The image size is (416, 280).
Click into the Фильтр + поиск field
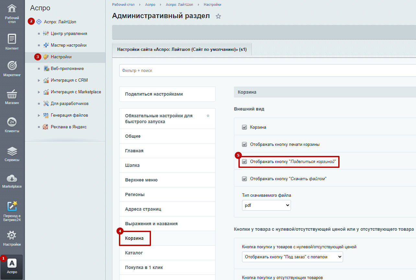click(x=268, y=70)
